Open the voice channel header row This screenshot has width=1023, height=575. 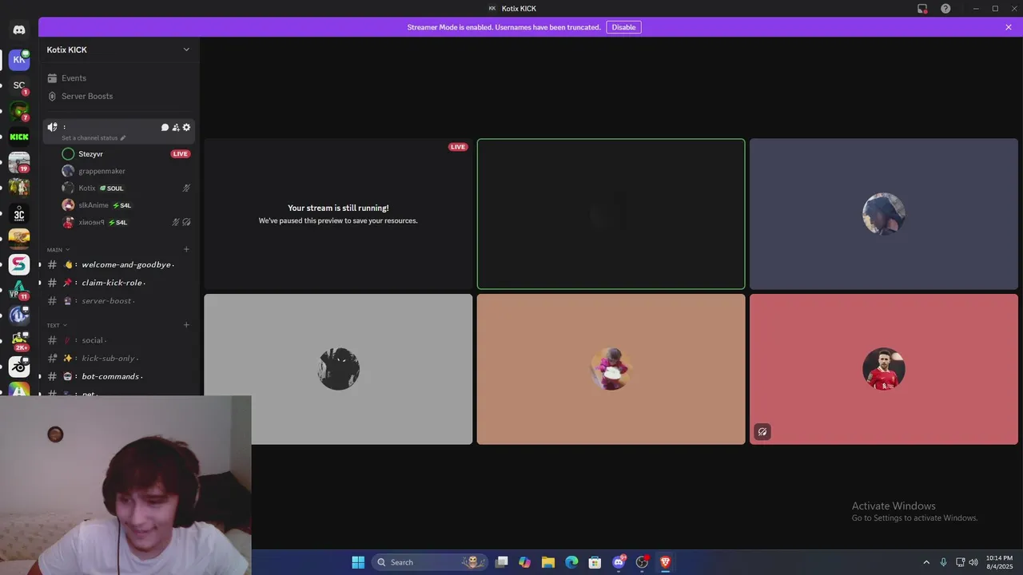point(118,132)
